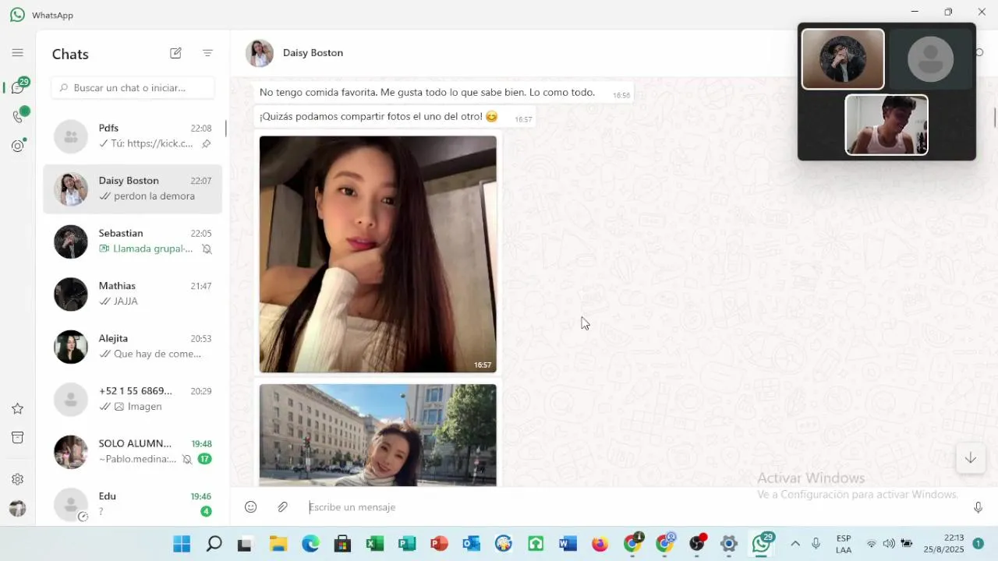
Task: Open your profile avatar in sidebar
Action: pos(17,508)
